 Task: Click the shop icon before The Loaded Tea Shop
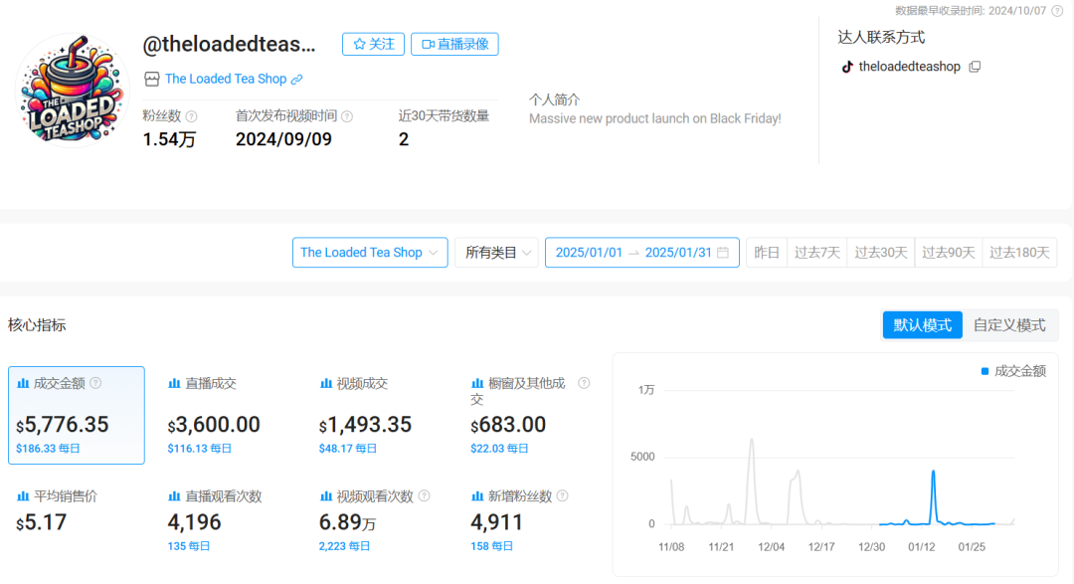151,78
